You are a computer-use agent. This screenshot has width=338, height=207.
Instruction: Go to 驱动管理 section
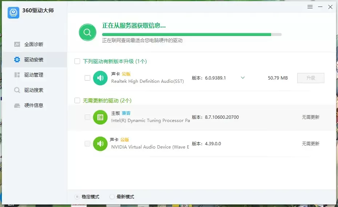[35, 75]
